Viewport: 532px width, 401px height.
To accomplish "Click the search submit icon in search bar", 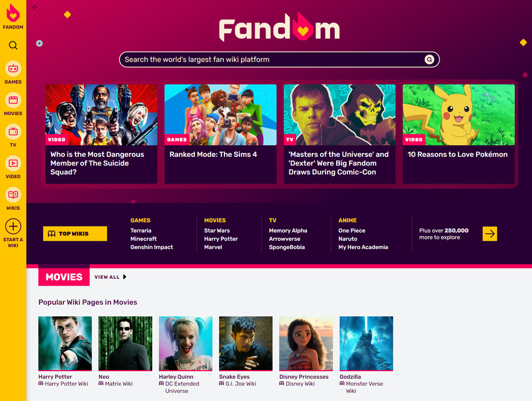I will click(x=429, y=60).
